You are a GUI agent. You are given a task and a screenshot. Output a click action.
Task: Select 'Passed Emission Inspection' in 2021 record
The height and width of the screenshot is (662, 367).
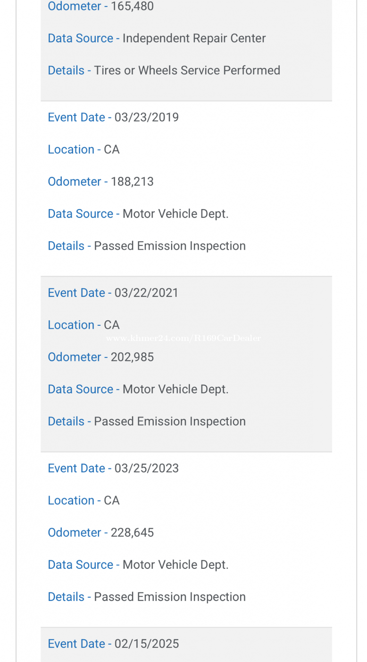(170, 421)
